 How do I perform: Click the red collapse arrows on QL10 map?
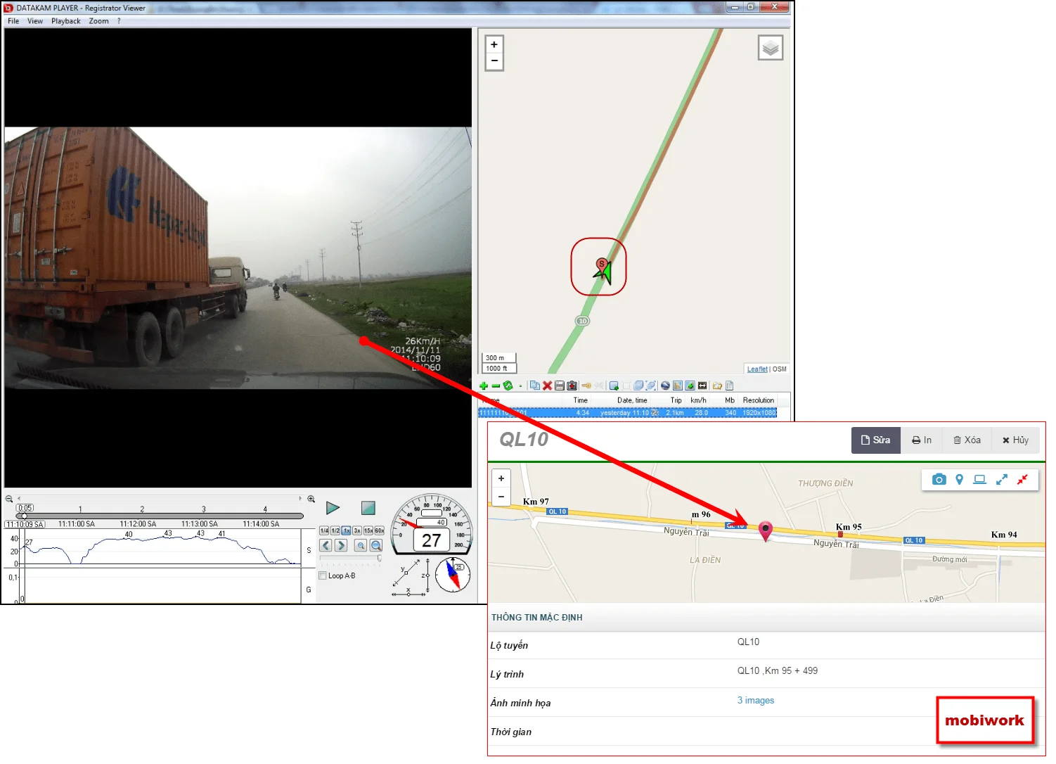pyautogui.click(x=1022, y=479)
